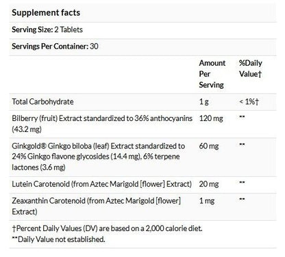Click the Percent Daily Values footnote

[x=108, y=228]
